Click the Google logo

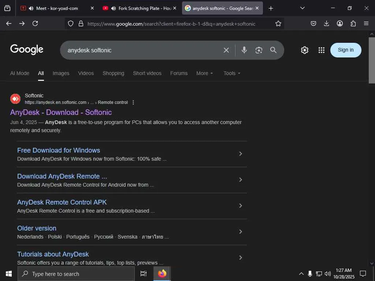[27, 49]
